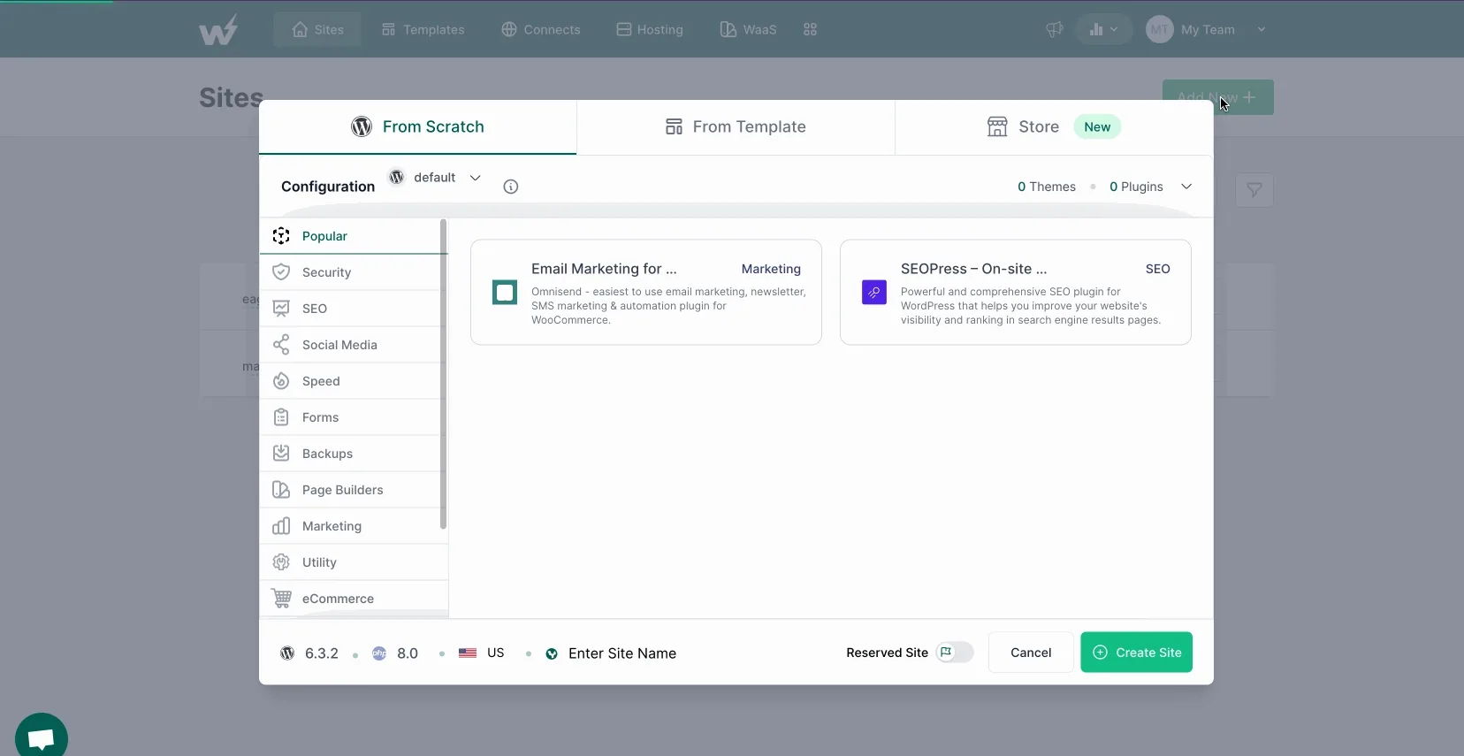Click the Omnisend plugin icon
Viewport: 1464px width, 756px height.
click(x=505, y=293)
